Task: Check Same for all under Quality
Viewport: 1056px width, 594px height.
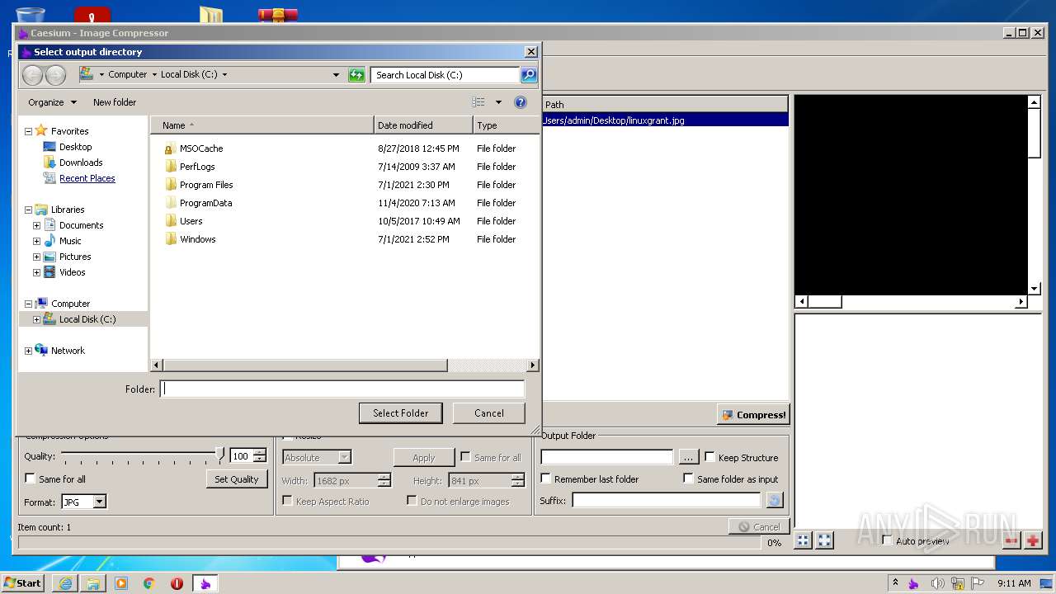Action: [x=31, y=478]
